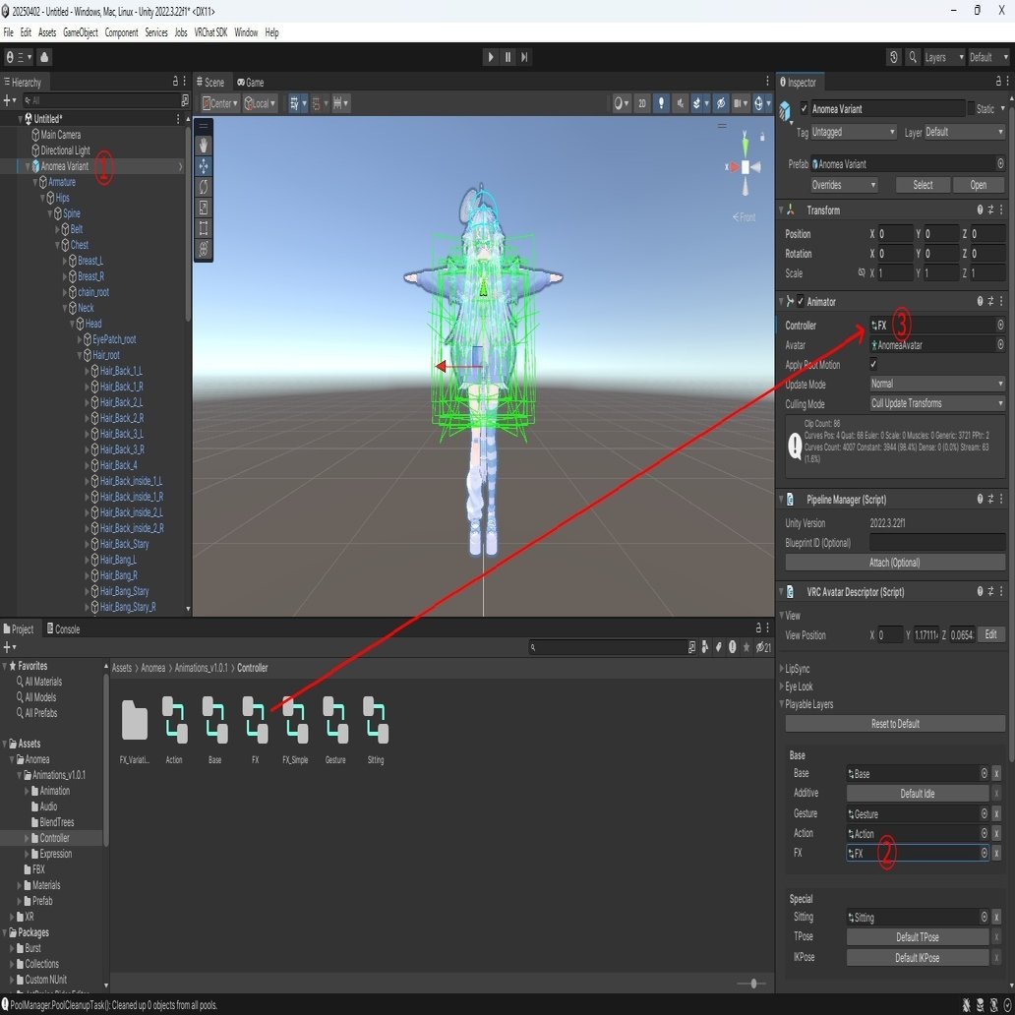The image size is (1015, 1015).
Task: Select the Rotate tool in Scene toolbar
Action: 204,187
